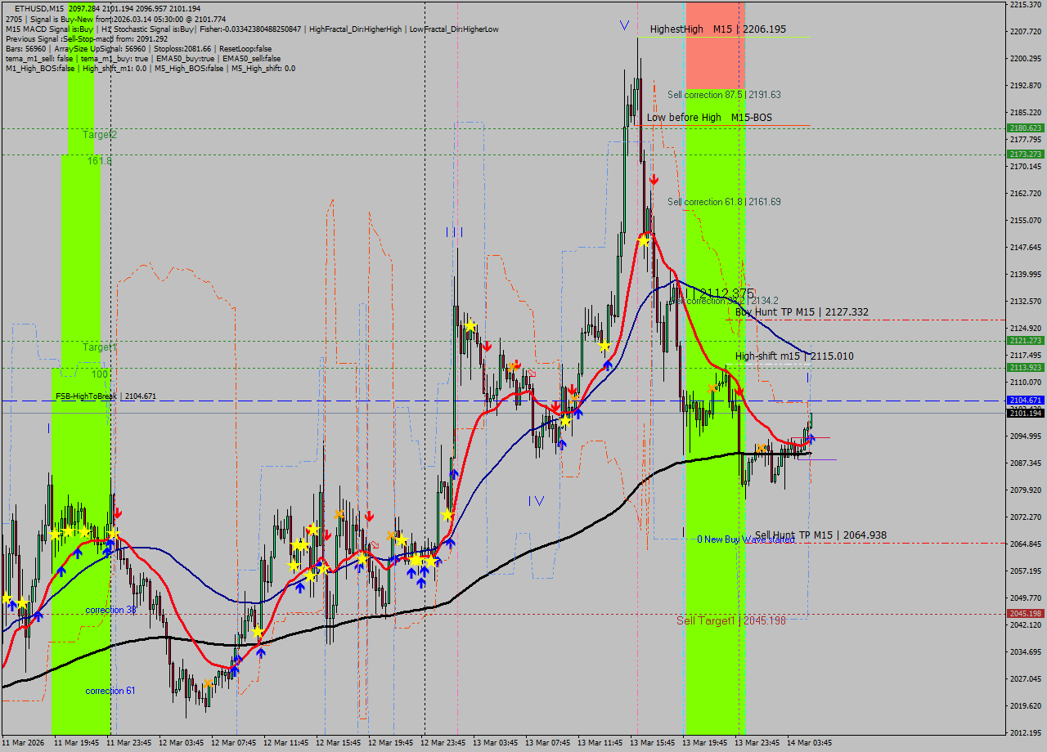
Task: Click the red down arrow near Sell correction 61.8
Action: pos(654,179)
